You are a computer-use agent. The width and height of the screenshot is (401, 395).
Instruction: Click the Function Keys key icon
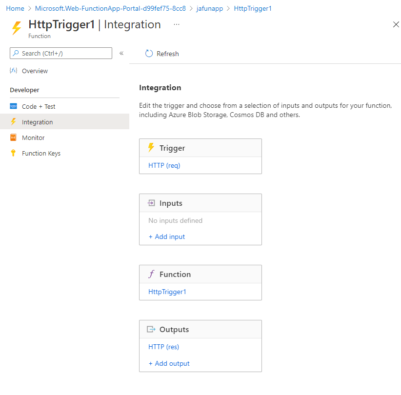tap(13, 153)
